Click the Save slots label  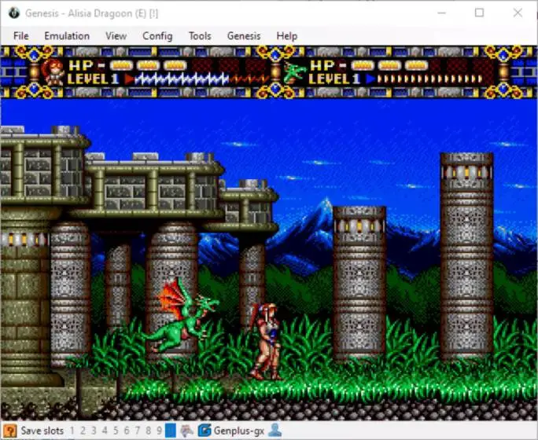click(x=42, y=431)
